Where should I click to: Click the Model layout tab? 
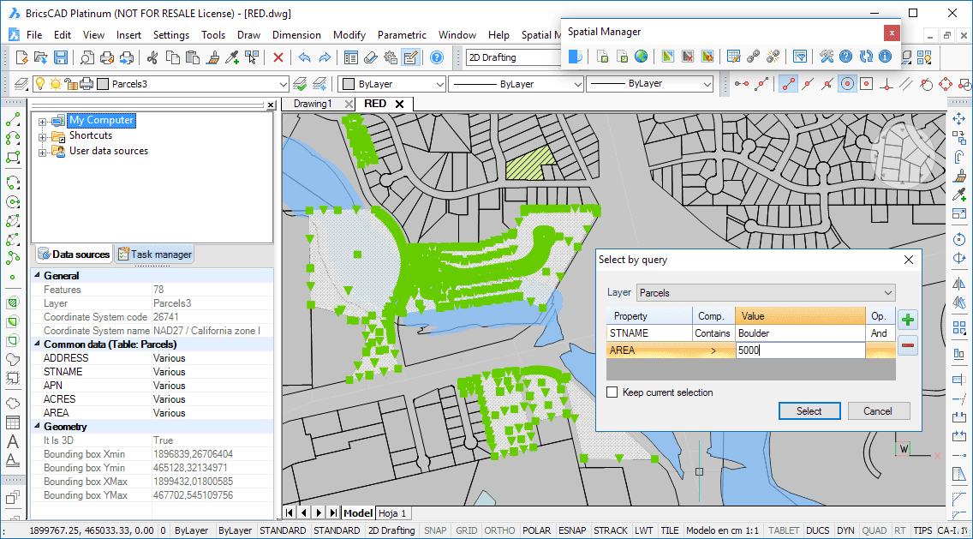(358, 513)
